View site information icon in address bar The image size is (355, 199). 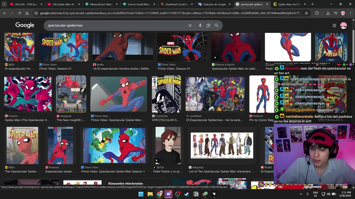tap(36, 13)
